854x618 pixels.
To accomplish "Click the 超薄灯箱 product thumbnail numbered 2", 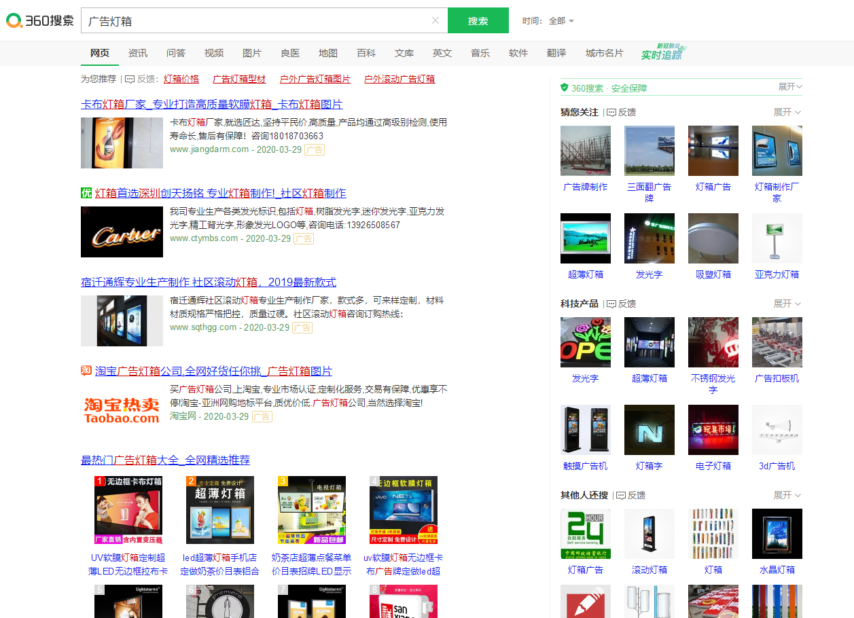I will 220,510.
